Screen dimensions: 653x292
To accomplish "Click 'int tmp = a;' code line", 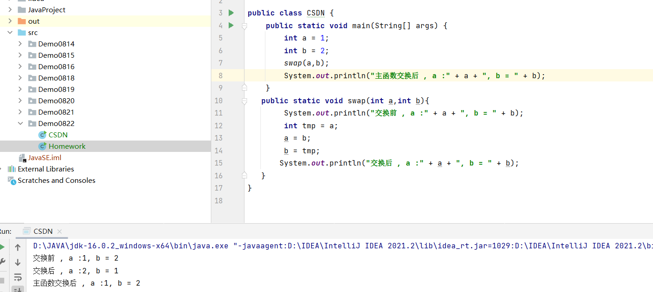I will (311, 126).
